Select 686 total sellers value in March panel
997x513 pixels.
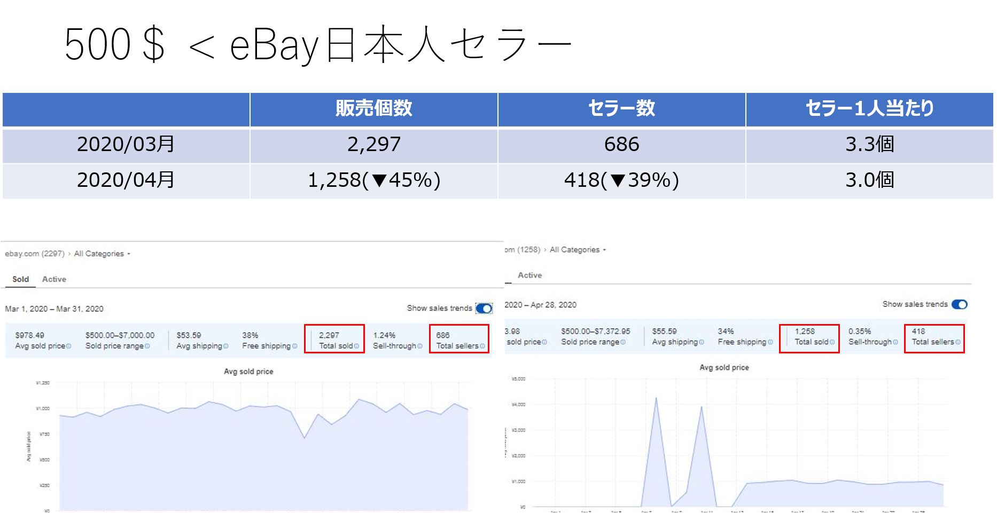tap(443, 335)
